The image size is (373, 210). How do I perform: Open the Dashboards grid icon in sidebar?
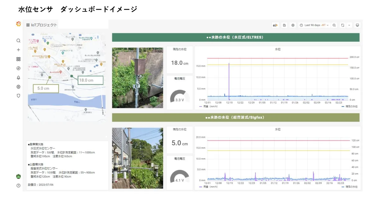(x=18, y=59)
